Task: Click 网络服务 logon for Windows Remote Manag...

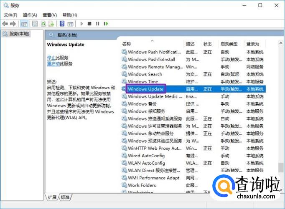Action: point(255,67)
